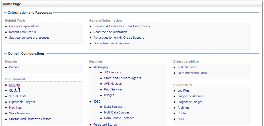This screenshot has height=126, width=264.
Task: Open Ask a question on My Oracle Support
Action: pyautogui.click(x=119, y=38)
